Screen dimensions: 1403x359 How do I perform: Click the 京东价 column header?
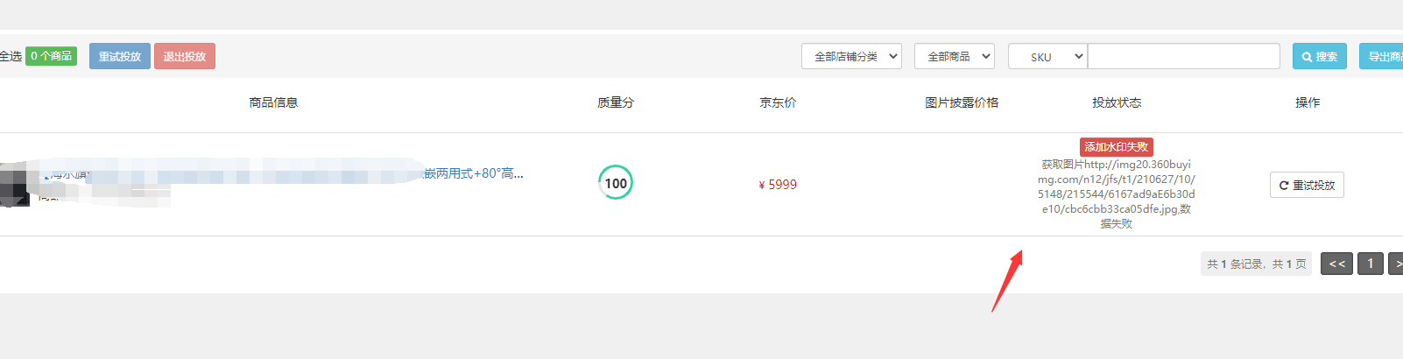click(778, 102)
